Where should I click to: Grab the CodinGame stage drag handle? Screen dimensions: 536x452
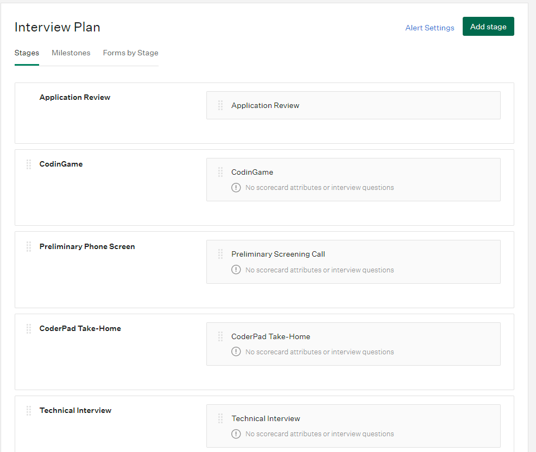coord(28,164)
